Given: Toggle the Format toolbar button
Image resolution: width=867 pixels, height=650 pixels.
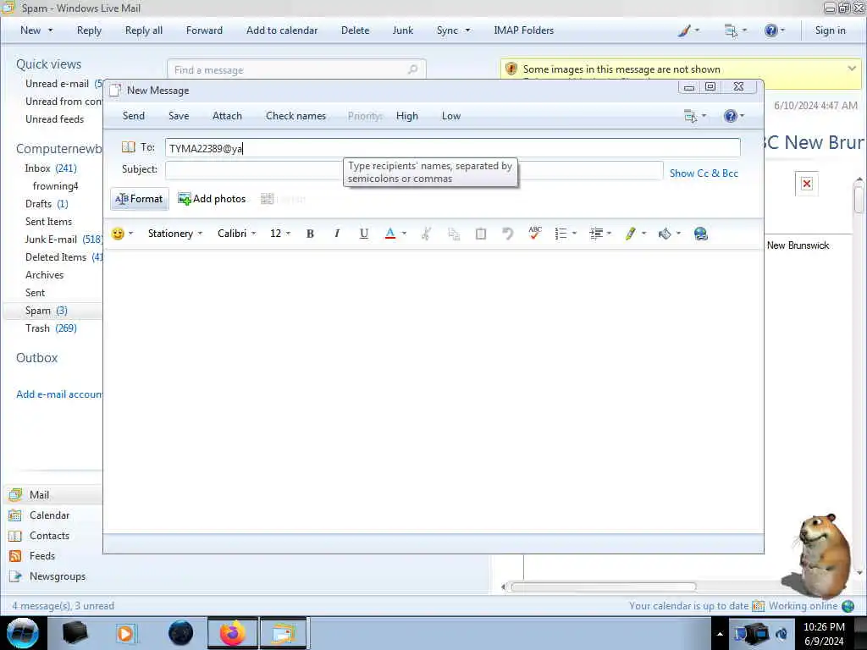Looking at the screenshot, I should (140, 199).
